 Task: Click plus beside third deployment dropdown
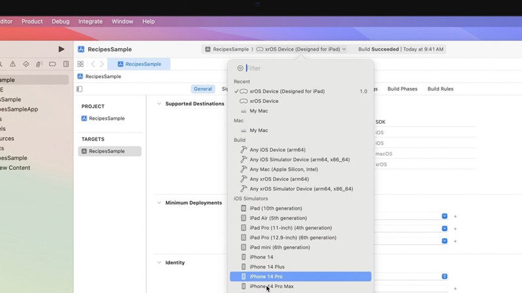(455, 241)
